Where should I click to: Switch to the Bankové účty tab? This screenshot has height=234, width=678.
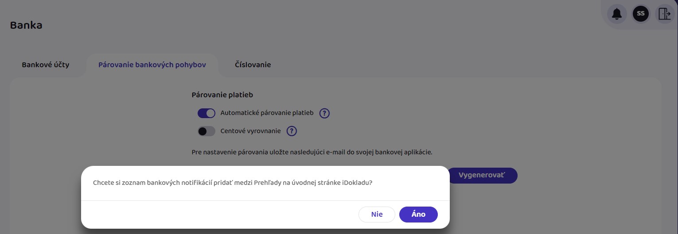click(46, 65)
